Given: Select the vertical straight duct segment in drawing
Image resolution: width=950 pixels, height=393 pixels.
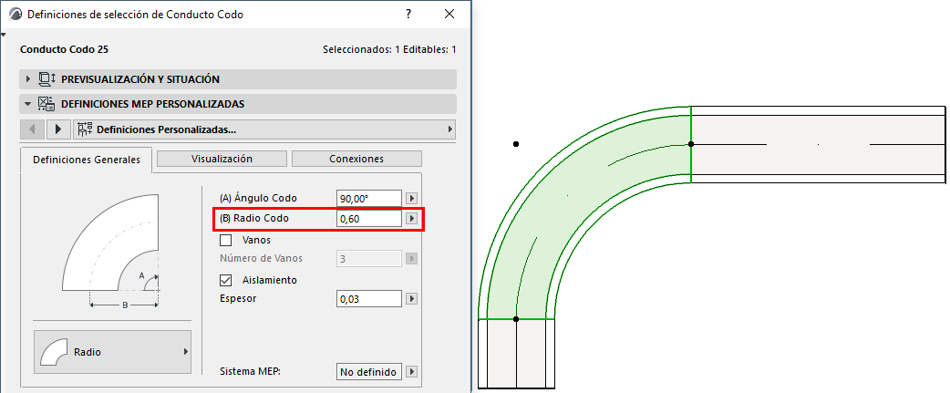Looking at the screenshot, I should [x=516, y=354].
